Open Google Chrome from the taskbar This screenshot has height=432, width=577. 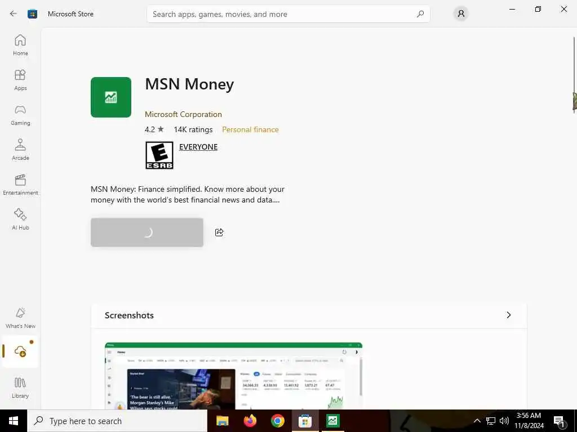tap(277, 421)
